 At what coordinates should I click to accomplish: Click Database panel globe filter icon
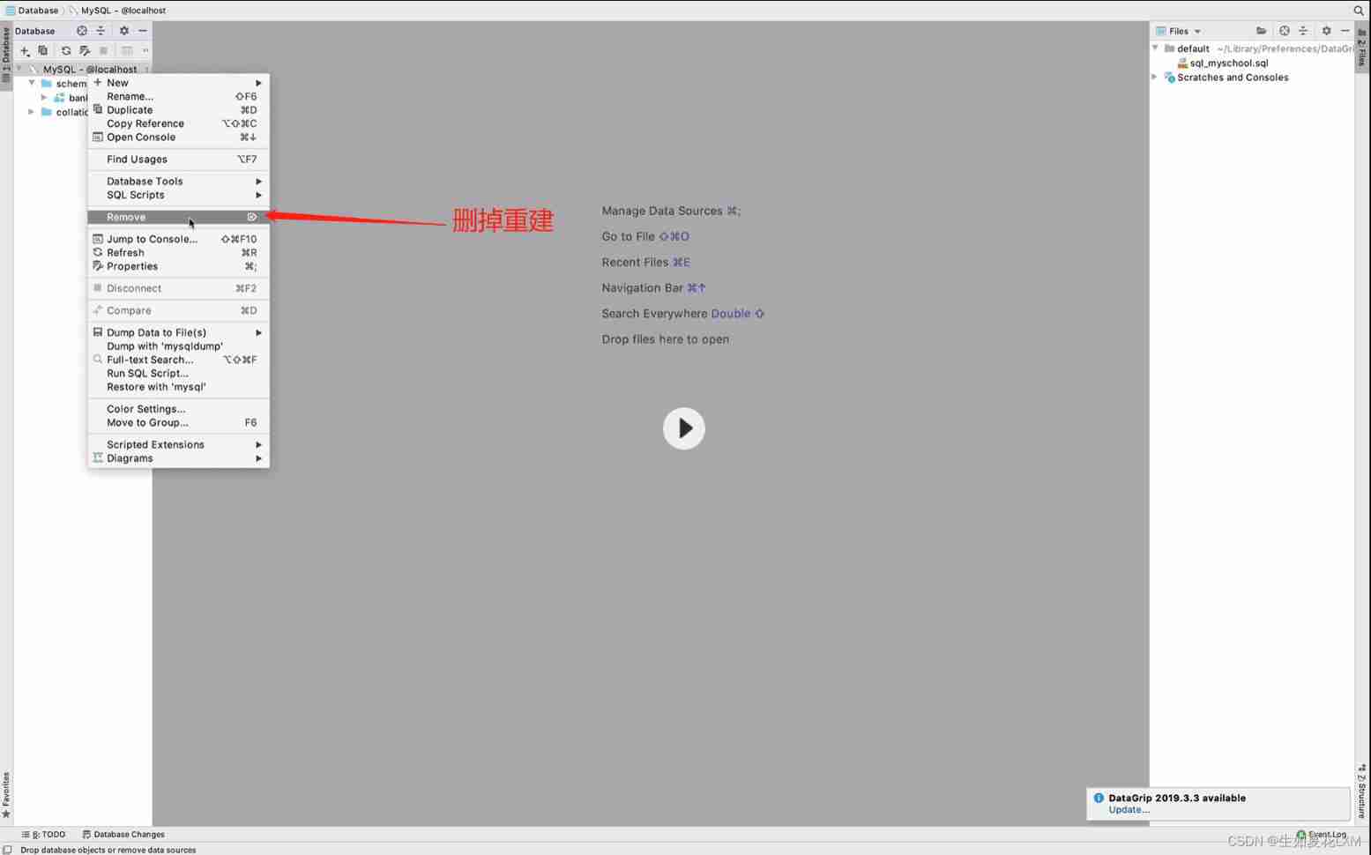coord(82,31)
